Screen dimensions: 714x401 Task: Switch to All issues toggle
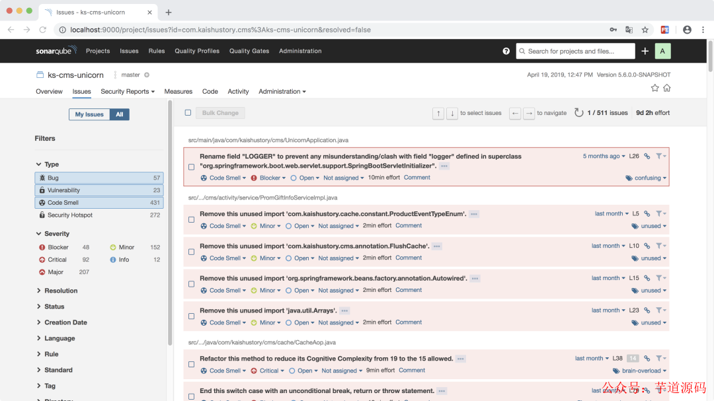(119, 114)
